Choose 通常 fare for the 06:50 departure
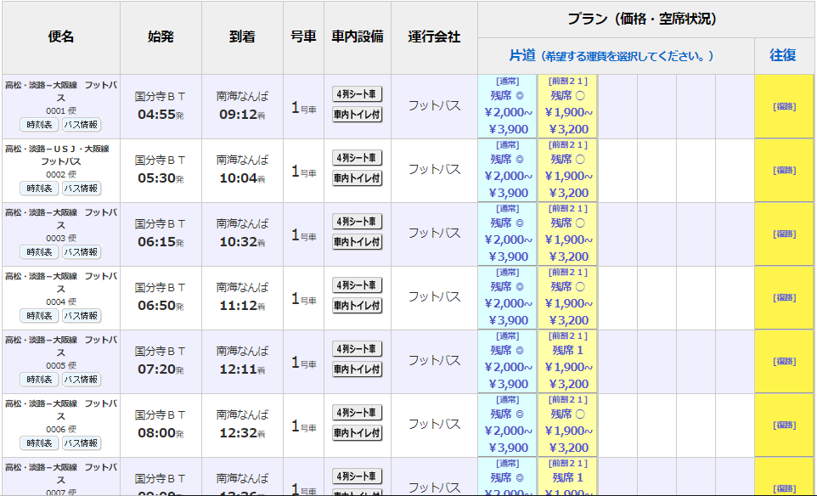Screen dimensions: 817x496 tap(508, 297)
